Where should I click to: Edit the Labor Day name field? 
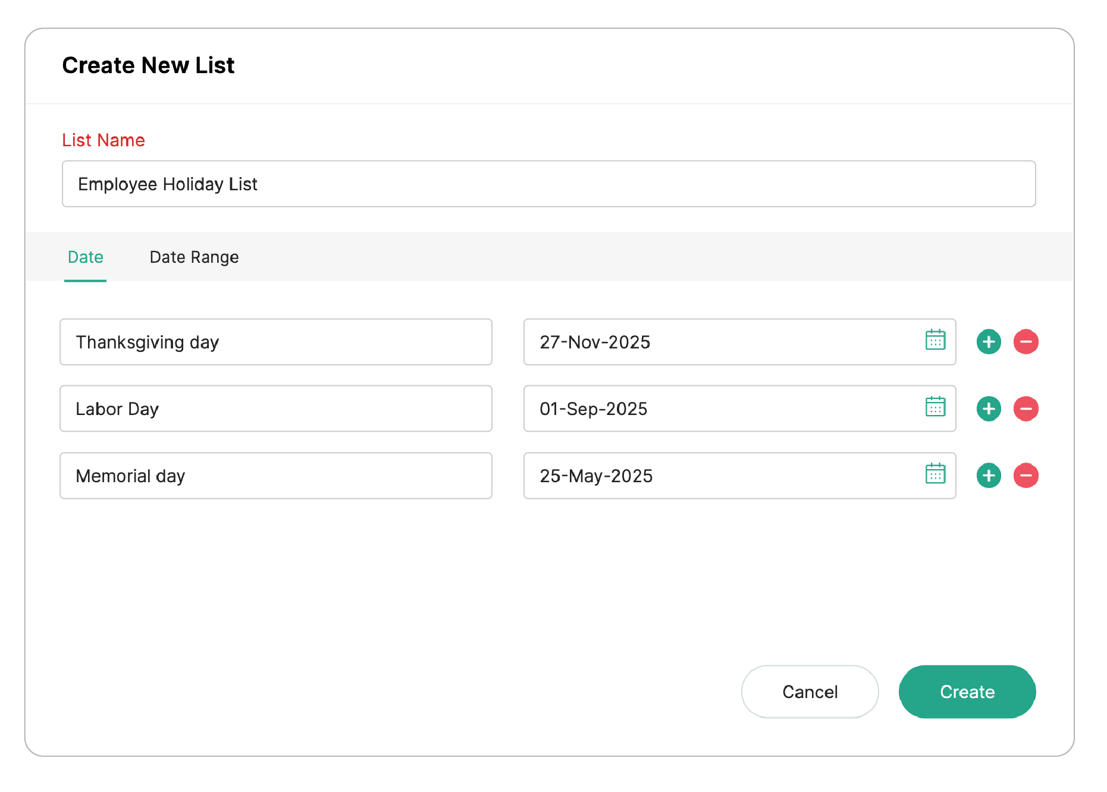click(x=275, y=408)
